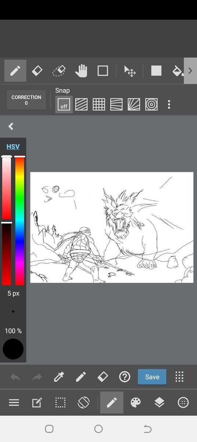
Task: Select the Brush pen tool in the top toolbar
Action: pyautogui.click(x=15, y=71)
